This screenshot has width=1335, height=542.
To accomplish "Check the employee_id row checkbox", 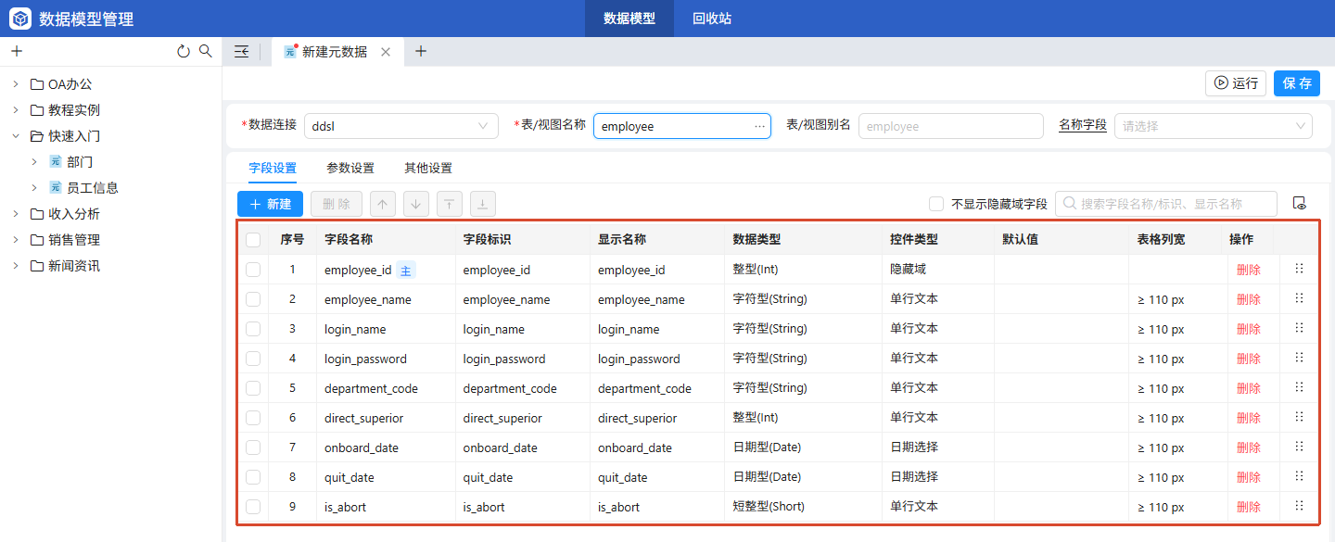I will (253, 270).
